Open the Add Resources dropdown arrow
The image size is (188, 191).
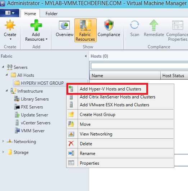coord(46,39)
